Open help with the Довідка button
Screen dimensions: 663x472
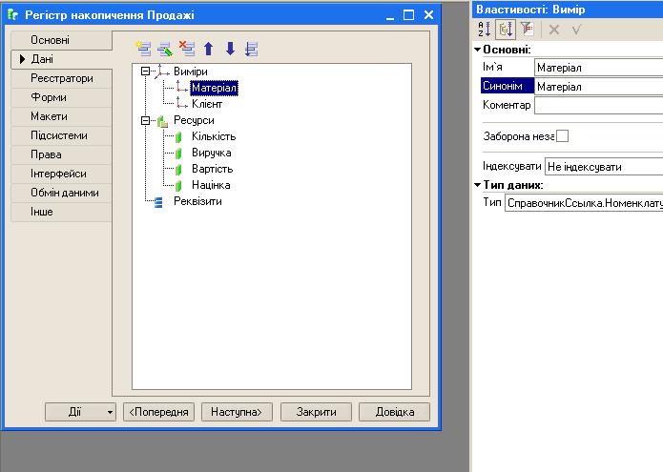click(395, 412)
